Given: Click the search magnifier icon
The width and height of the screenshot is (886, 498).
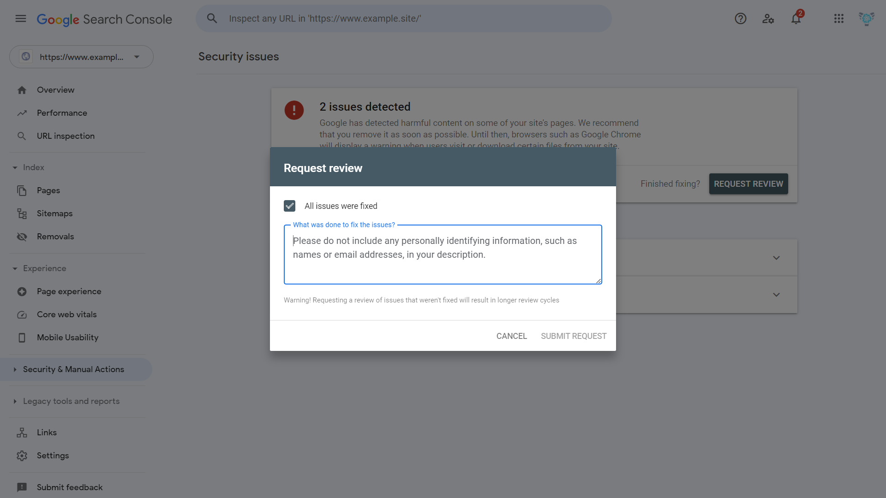Looking at the screenshot, I should click(x=212, y=18).
